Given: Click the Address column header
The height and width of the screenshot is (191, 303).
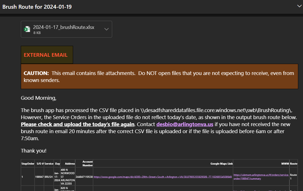Looking at the screenshot, I should tap(70, 163).
